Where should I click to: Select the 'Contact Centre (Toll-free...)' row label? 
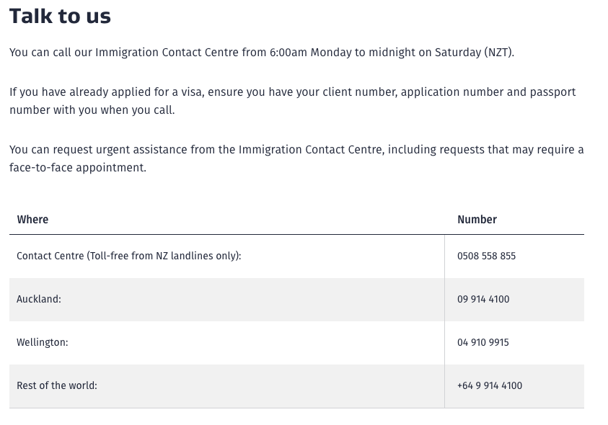pos(128,256)
